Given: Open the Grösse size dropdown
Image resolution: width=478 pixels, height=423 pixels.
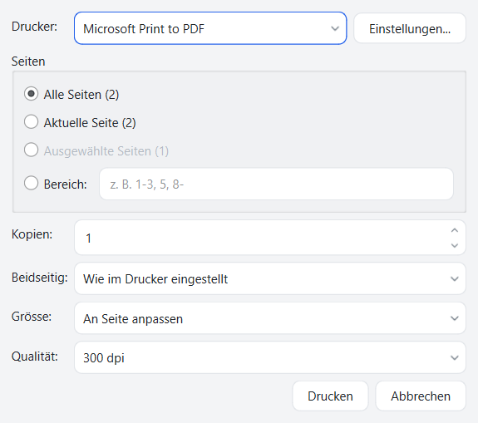Looking at the screenshot, I should (x=270, y=318).
